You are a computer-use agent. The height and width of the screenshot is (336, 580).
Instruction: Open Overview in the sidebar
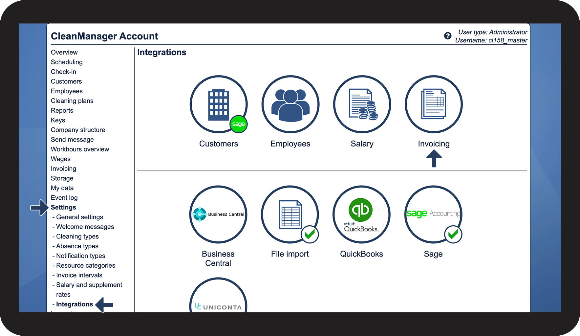click(x=64, y=52)
